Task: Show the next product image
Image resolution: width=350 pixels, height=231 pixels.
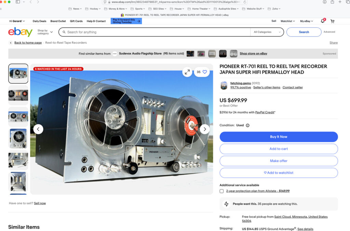Action: click(x=205, y=129)
